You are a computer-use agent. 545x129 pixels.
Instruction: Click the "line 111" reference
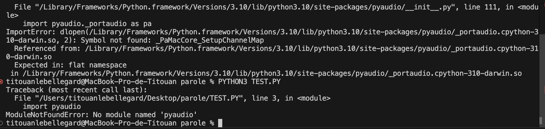[481, 7]
